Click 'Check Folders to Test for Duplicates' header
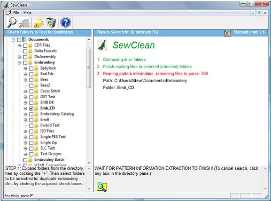This screenshot has height=201, width=271. (40, 32)
